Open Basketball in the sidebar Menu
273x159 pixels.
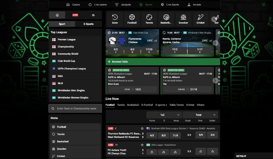click(x=75, y=142)
